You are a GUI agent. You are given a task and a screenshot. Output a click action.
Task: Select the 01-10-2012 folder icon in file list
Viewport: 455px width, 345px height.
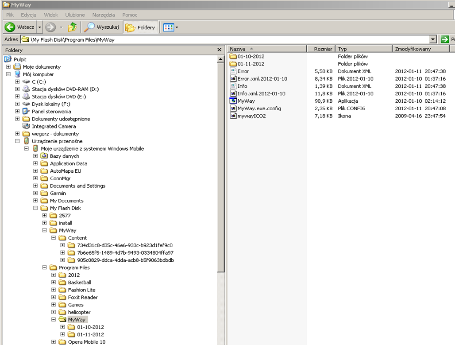click(233, 56)
